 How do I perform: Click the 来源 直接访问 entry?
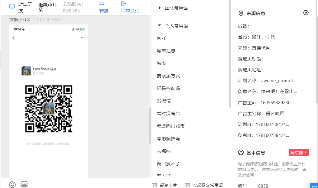[x=254, y=48]
